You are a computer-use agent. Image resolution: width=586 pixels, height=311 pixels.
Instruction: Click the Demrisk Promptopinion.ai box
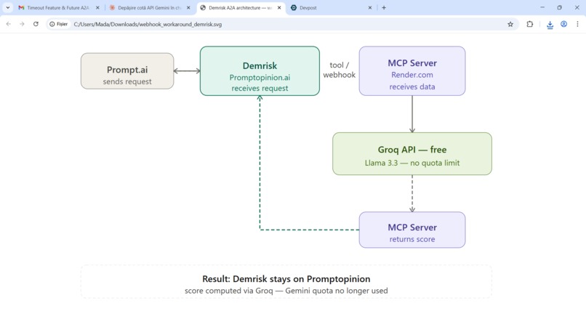point(260,71)
